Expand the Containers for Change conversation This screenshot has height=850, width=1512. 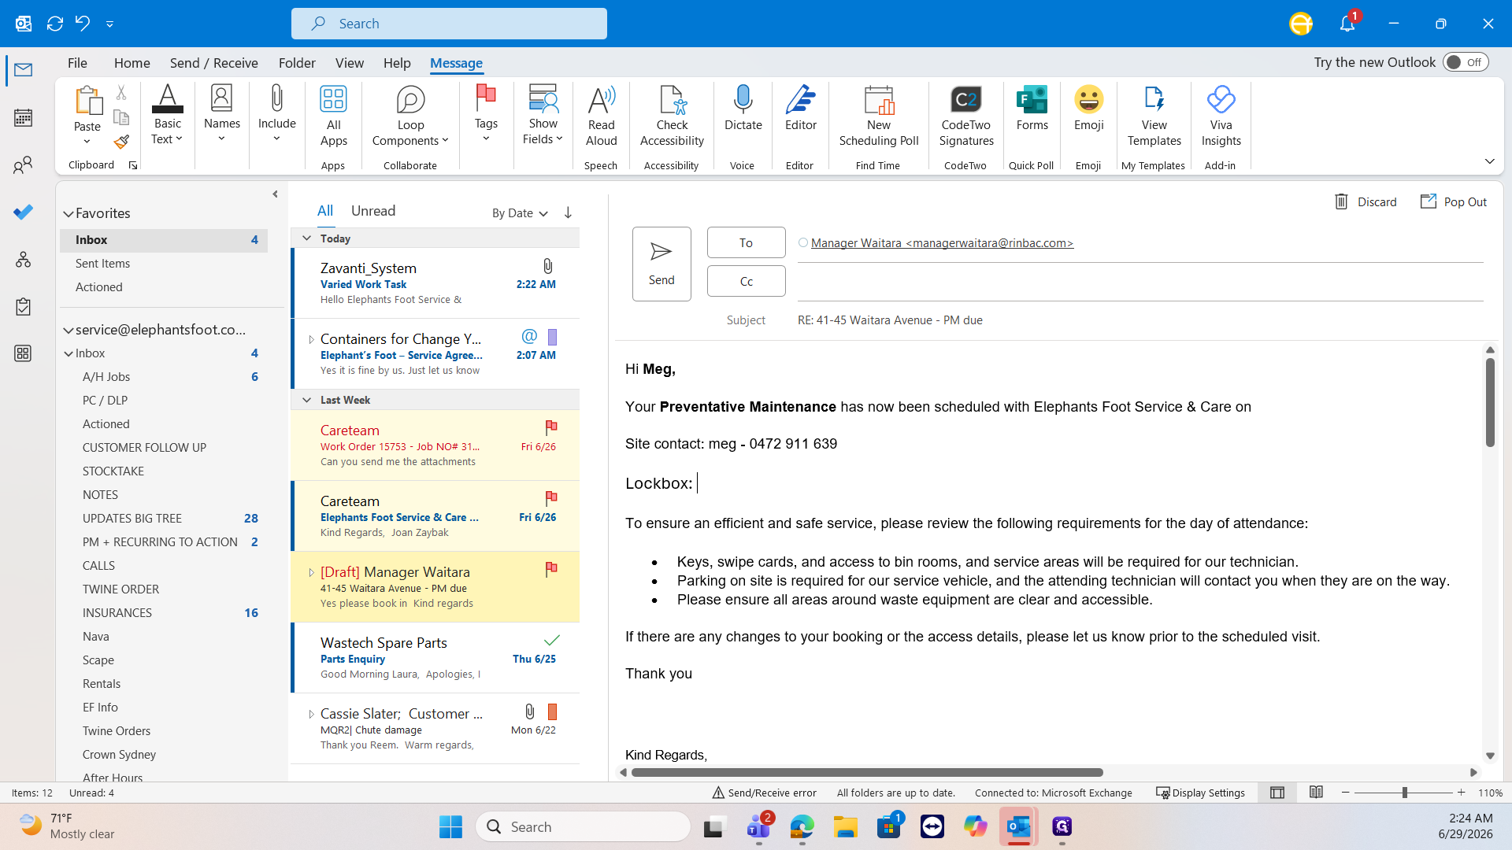click(311, 339)
